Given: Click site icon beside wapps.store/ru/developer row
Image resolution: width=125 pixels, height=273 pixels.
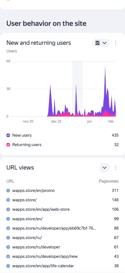Looking at the screenshot, I should (x=8, y=247).
